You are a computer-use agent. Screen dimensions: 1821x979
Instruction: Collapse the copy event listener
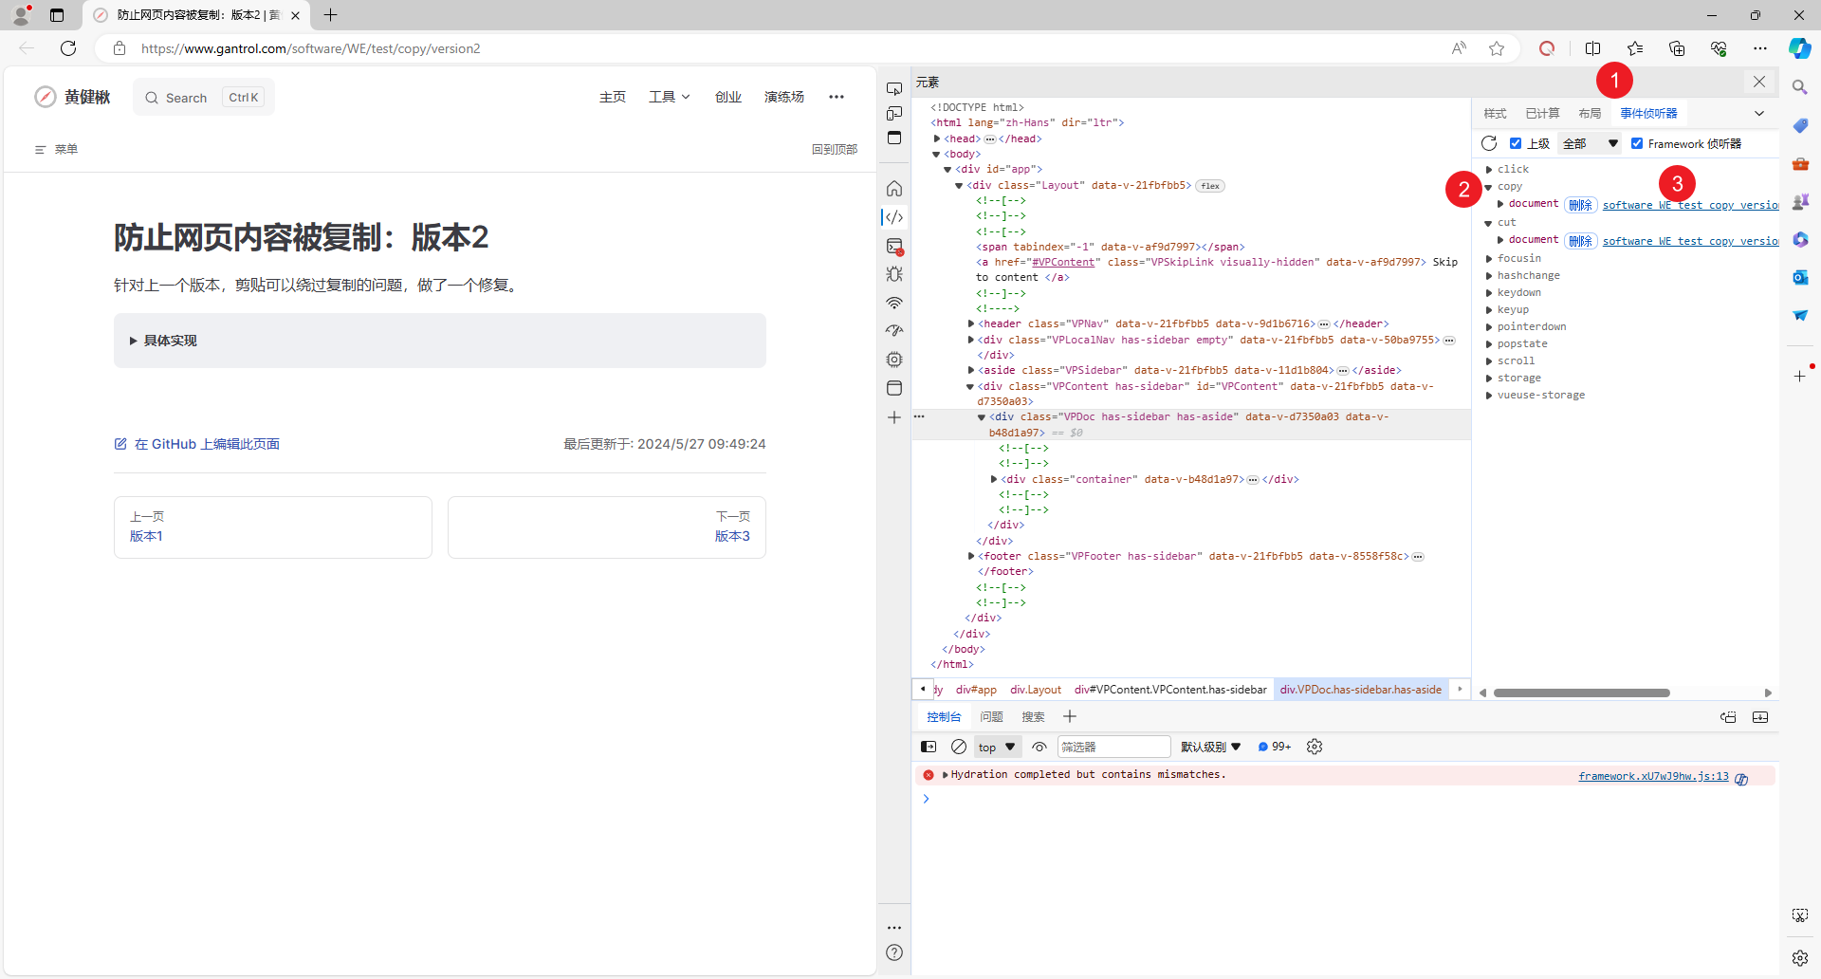click(1489, 187)
